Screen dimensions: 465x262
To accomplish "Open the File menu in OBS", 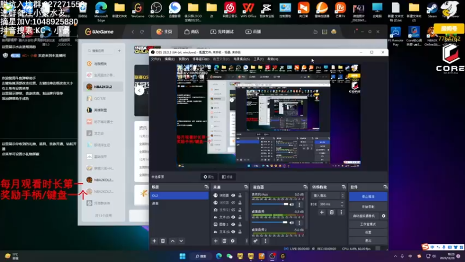I will [156, 59].
